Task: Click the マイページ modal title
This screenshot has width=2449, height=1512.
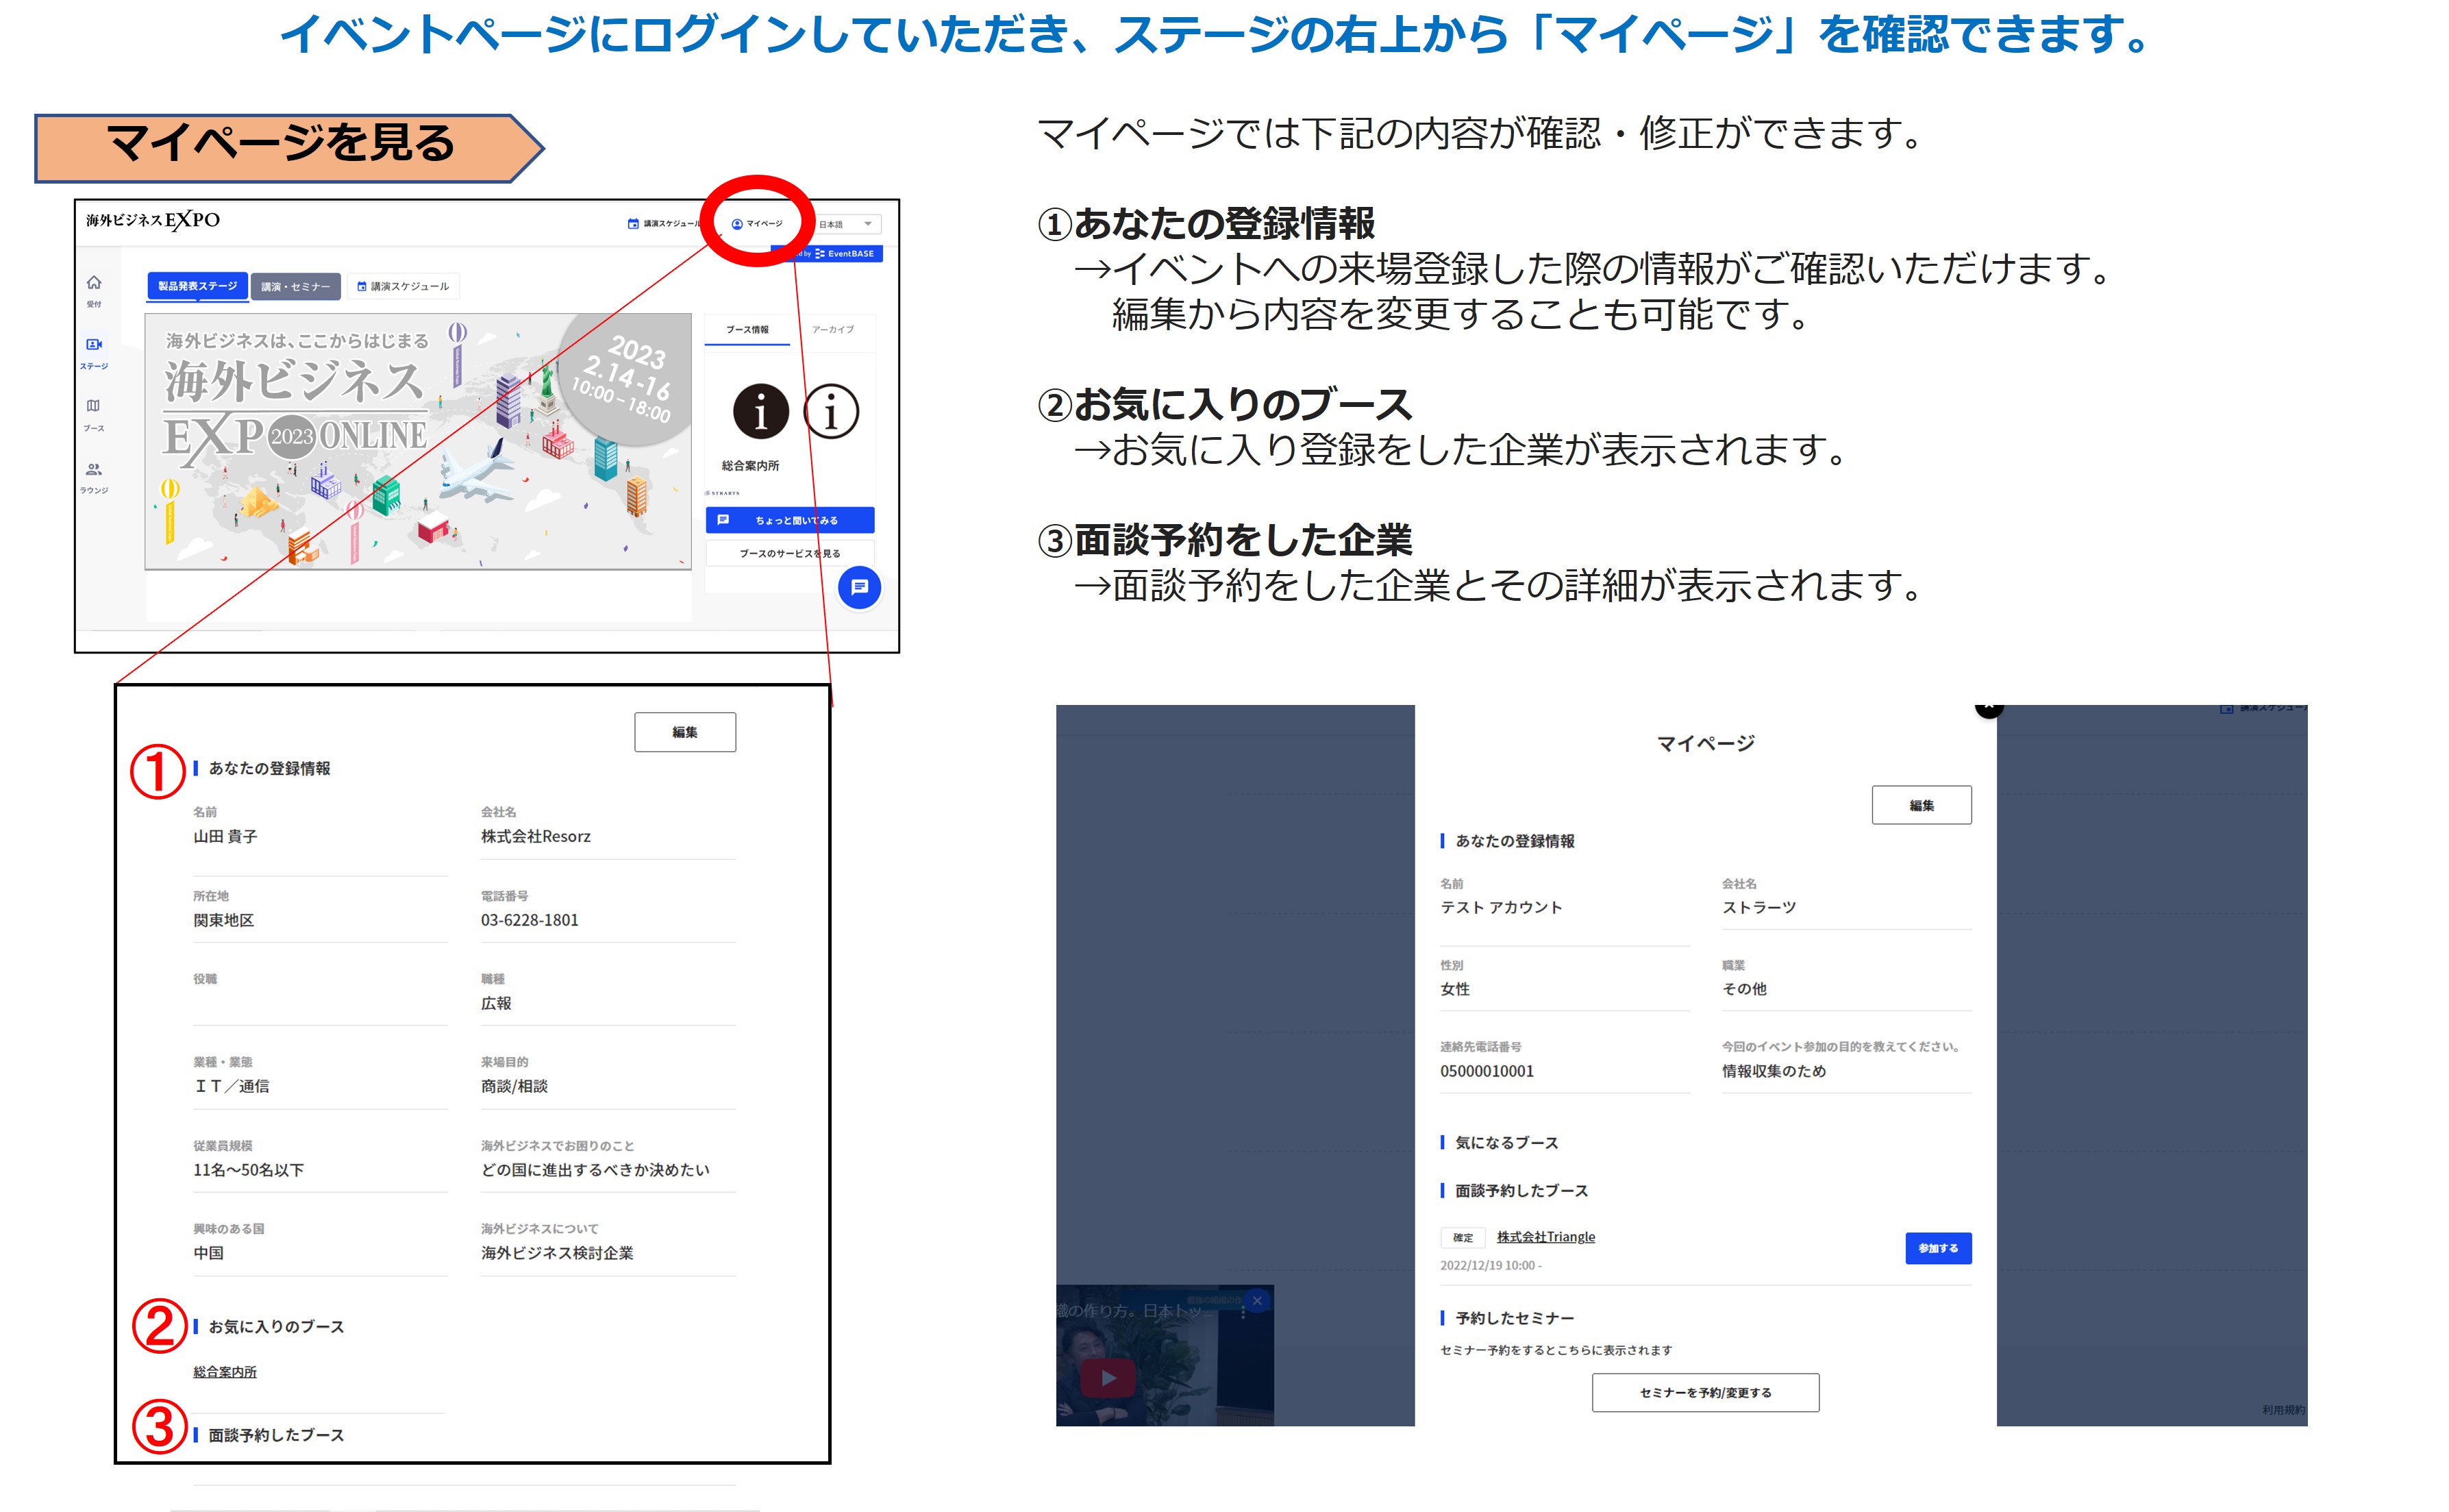Action: click(1705, 743)
